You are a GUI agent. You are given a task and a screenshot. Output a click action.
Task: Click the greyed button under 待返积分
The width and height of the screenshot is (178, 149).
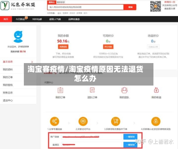[153, 47]
